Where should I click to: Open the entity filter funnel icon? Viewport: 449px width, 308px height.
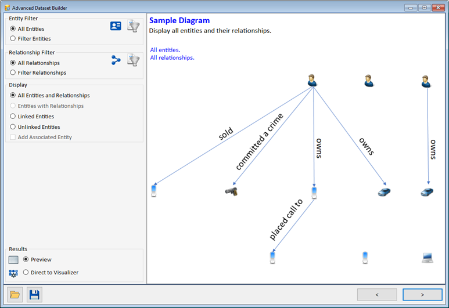tap(134, 26)
